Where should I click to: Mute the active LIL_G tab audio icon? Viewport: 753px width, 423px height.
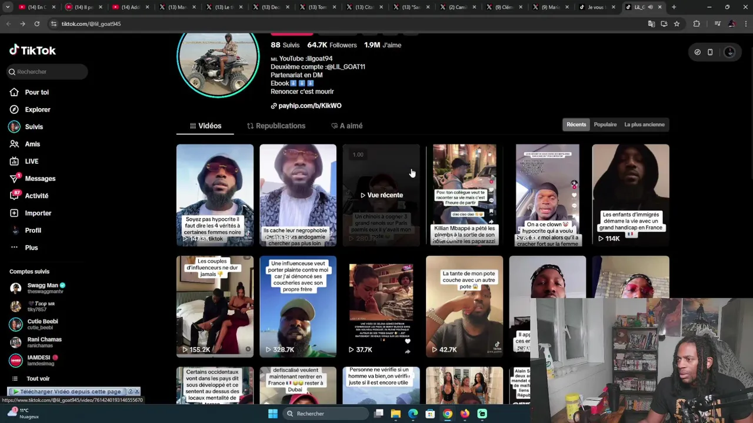click(x=650, y=7)
